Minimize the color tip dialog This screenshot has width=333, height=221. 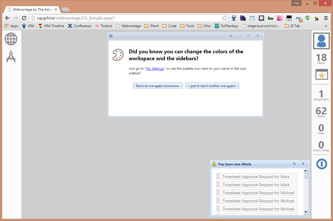pyautogui.click(x=240, y=36)
